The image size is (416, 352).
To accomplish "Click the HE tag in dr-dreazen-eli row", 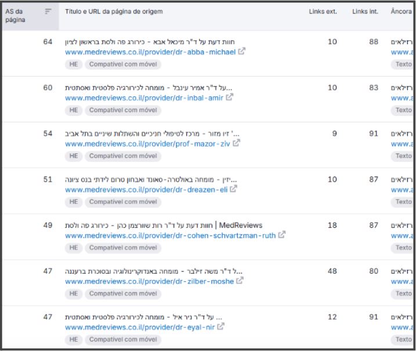I will point(74,202).
